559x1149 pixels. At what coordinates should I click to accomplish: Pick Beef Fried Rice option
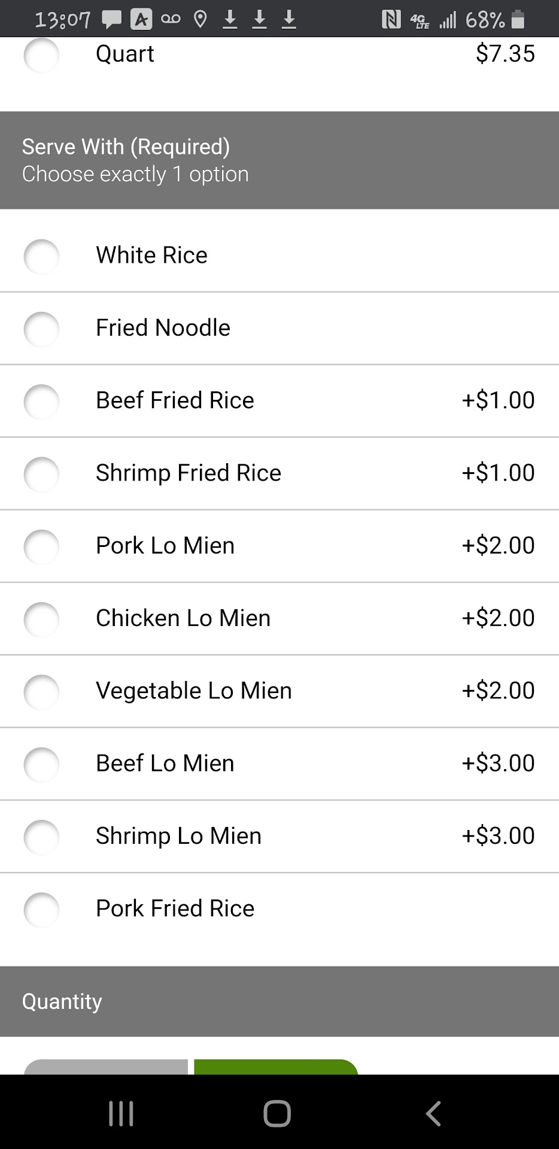click(x=41, y=401)
